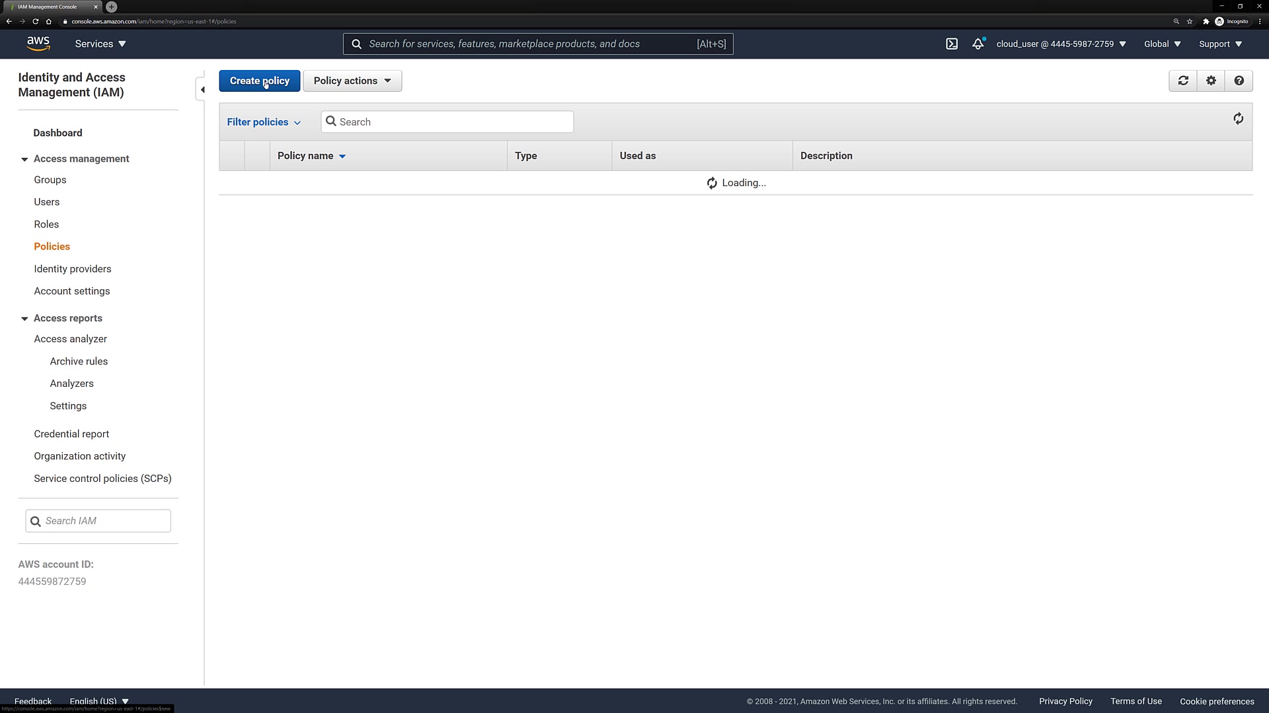Go to Roles in the sidebar
This screenshot has height=713, width=1269.
click(x=46, y=224)
